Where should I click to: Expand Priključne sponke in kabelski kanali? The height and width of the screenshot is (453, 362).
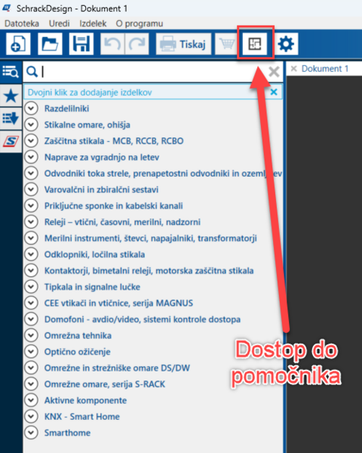pyautogui.click(x=31, y=205)
